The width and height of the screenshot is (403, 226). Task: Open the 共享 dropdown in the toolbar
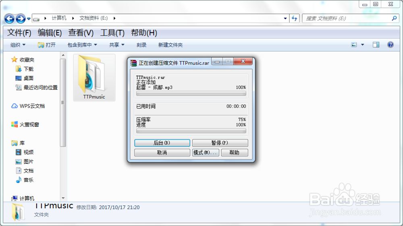coord(117,45)
